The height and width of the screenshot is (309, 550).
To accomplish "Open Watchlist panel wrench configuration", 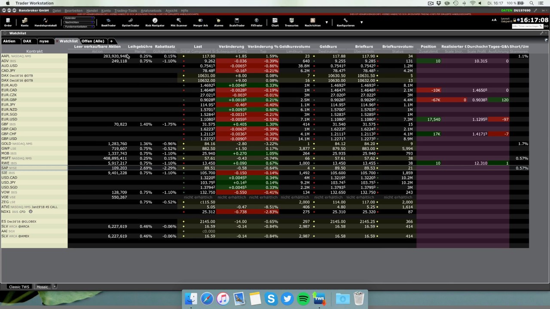I will pyautogui.click(x=542, y=33).
